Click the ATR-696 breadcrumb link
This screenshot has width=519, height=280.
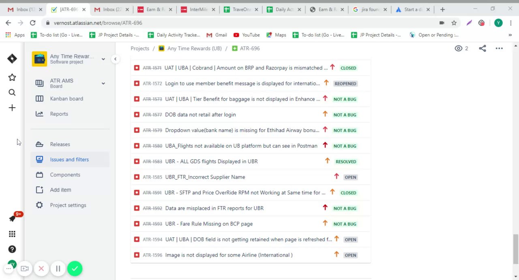click(250, 48)
